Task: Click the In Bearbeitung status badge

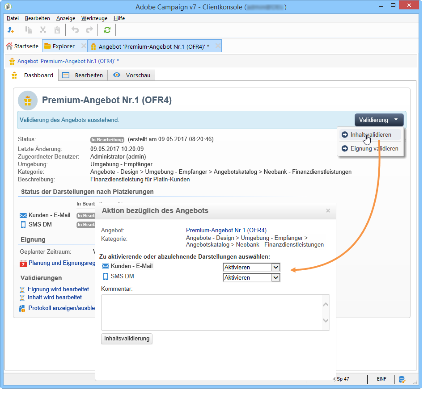Action: (107, 139)
